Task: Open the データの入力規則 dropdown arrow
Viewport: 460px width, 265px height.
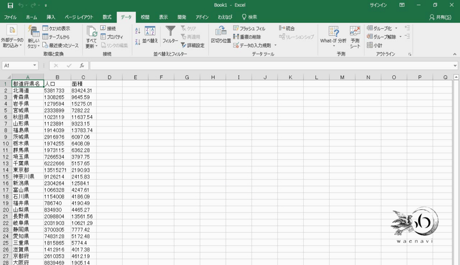Action: pos(275,45)
